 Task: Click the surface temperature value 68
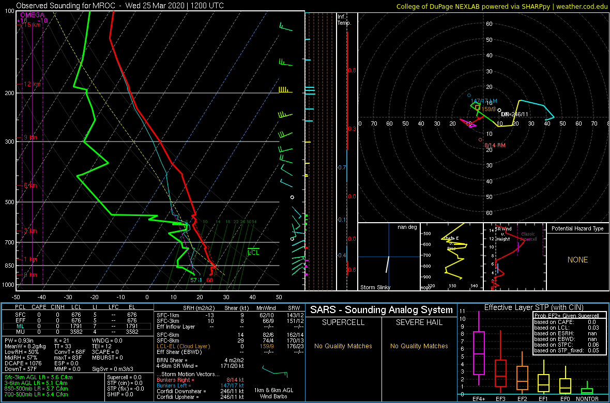click(x=210, y=280)
